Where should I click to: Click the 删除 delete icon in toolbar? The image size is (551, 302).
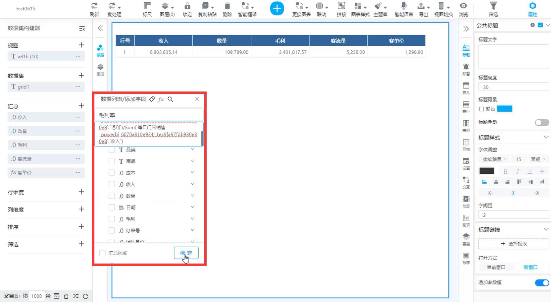(x=227, y=6)
